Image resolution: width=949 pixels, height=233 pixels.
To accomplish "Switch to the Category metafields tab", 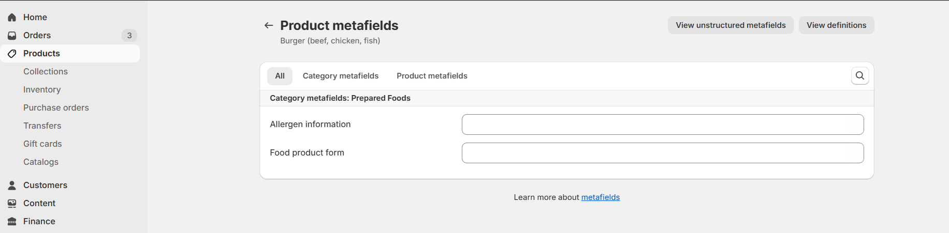I will click(x=341, y=76).
